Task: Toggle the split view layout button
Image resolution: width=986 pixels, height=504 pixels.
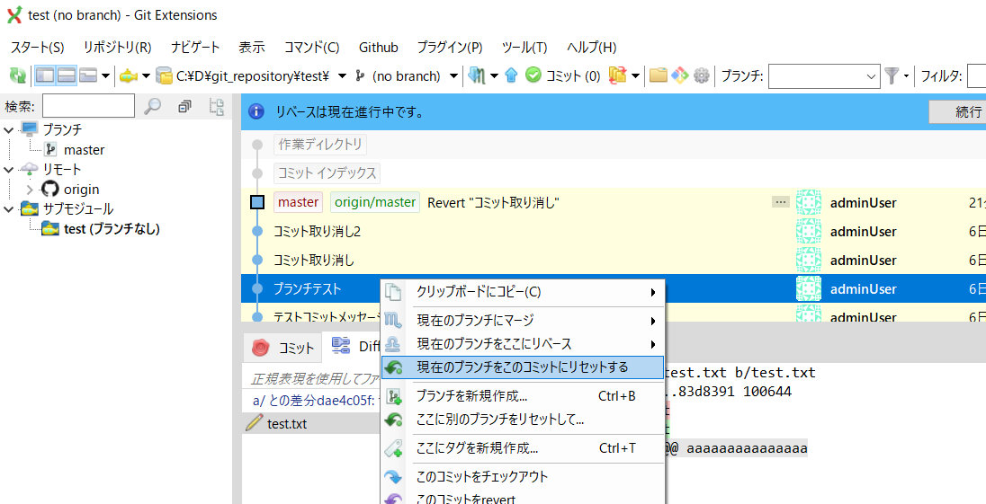Action: tap(67, 76)
